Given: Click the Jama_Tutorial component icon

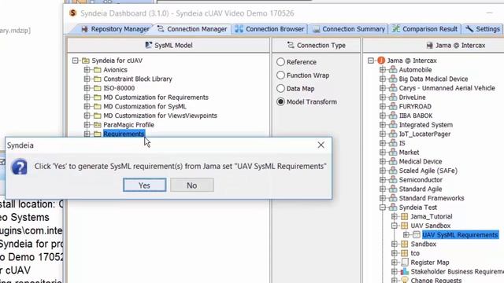Looking at the screenshot, I should point(404,217).
